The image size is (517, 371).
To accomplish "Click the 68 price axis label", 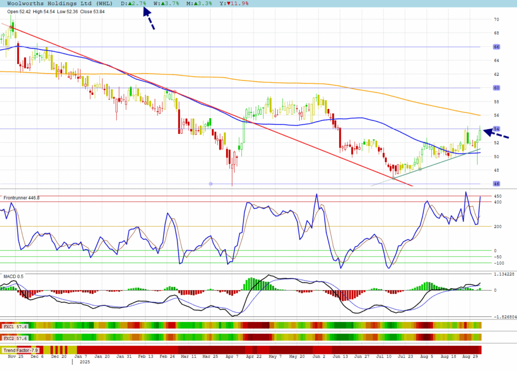I will pyautogui.click(x=496, y=33).
